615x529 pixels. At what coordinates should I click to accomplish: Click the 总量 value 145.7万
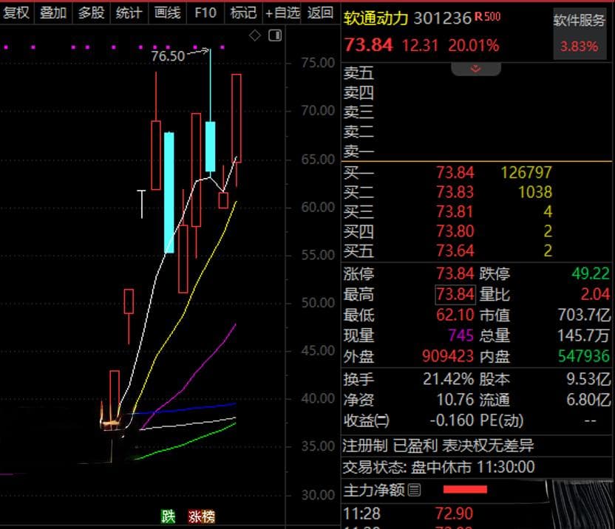click(584, 335)
